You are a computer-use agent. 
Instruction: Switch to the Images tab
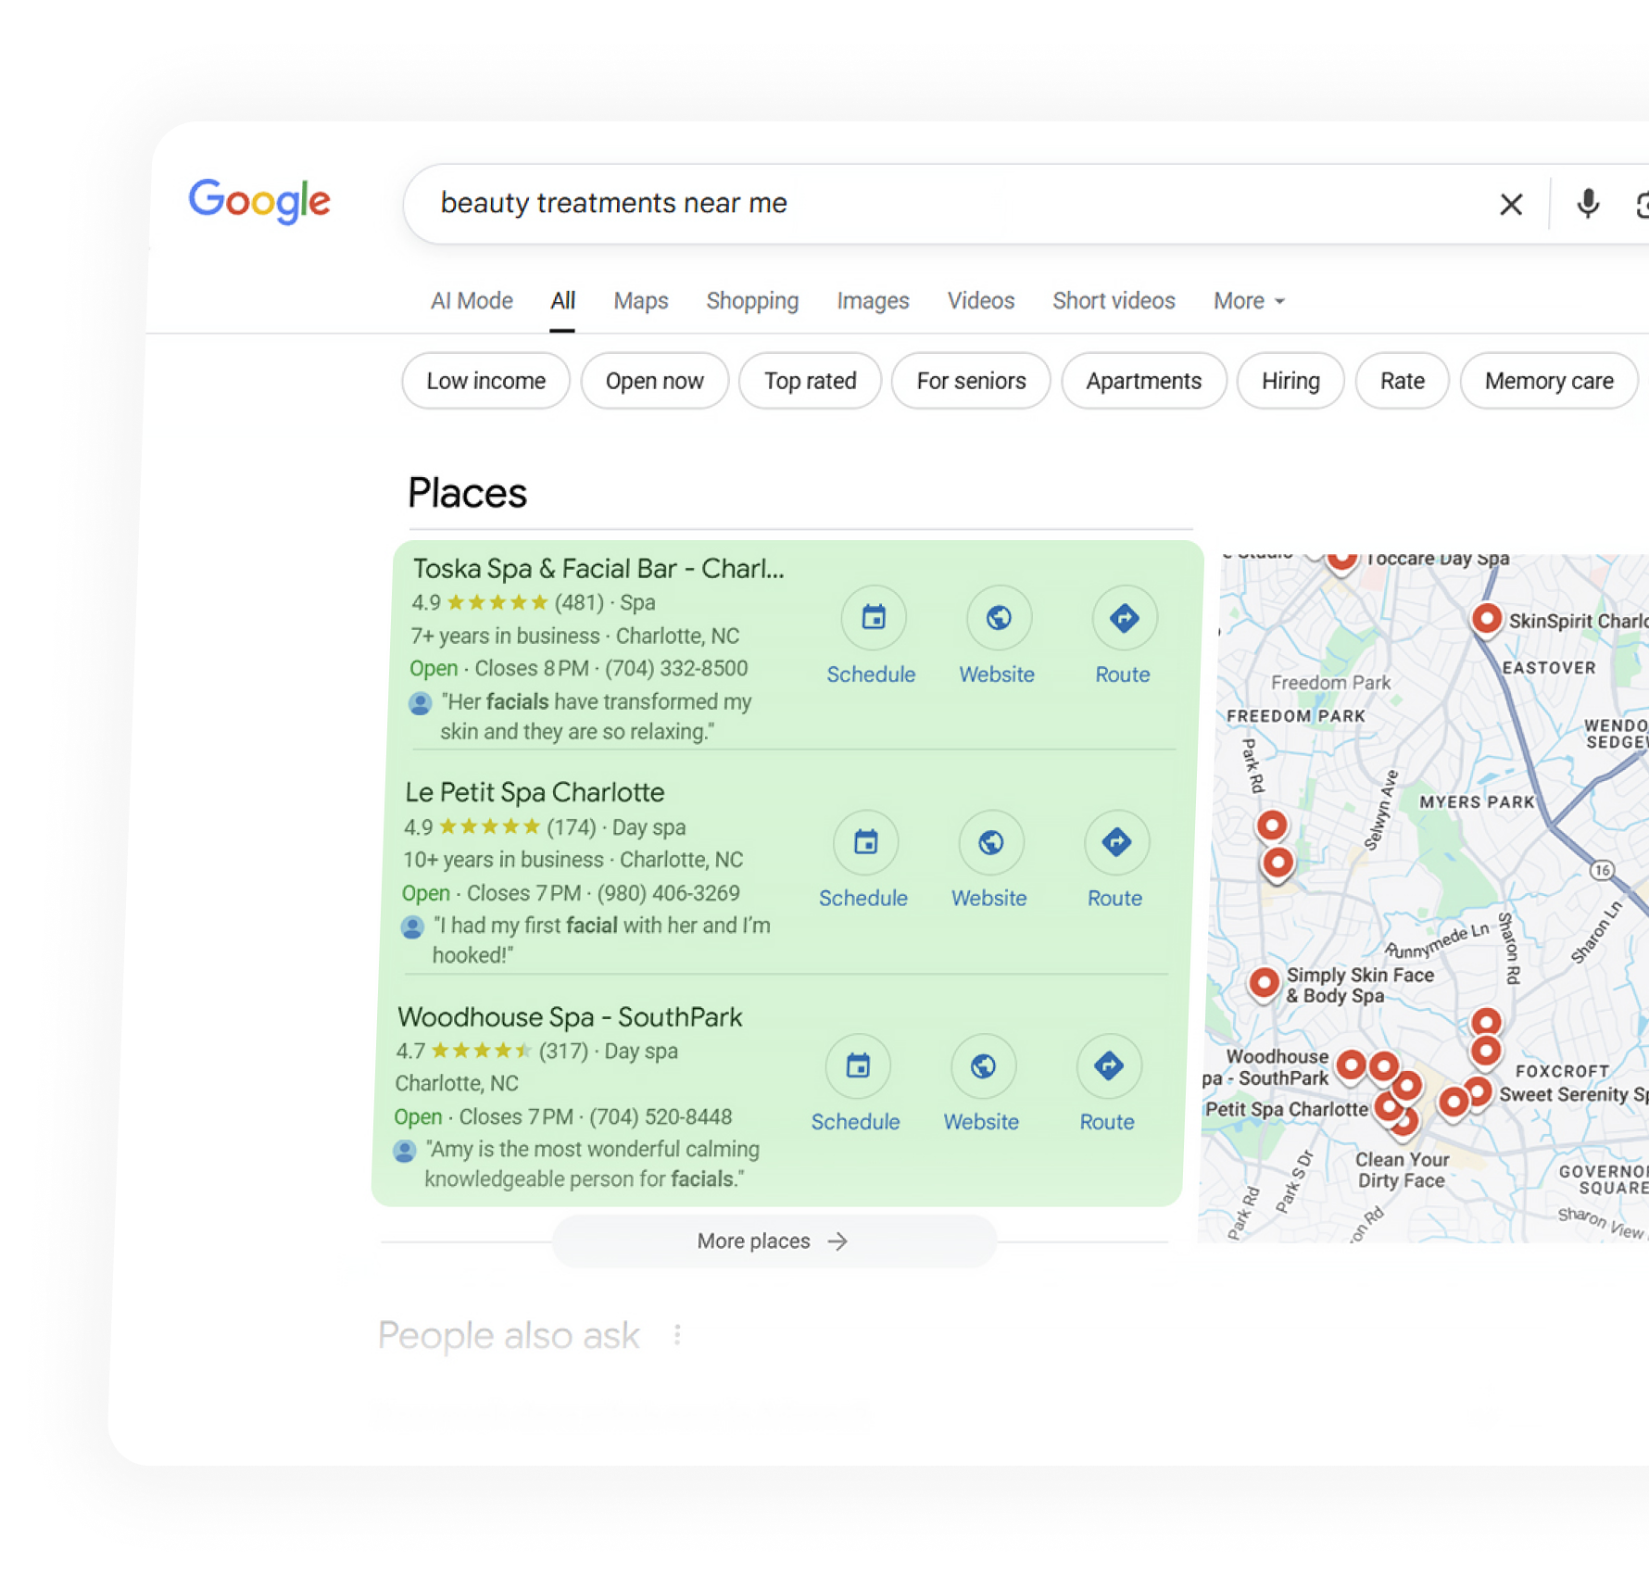click(x=873, y=301)
